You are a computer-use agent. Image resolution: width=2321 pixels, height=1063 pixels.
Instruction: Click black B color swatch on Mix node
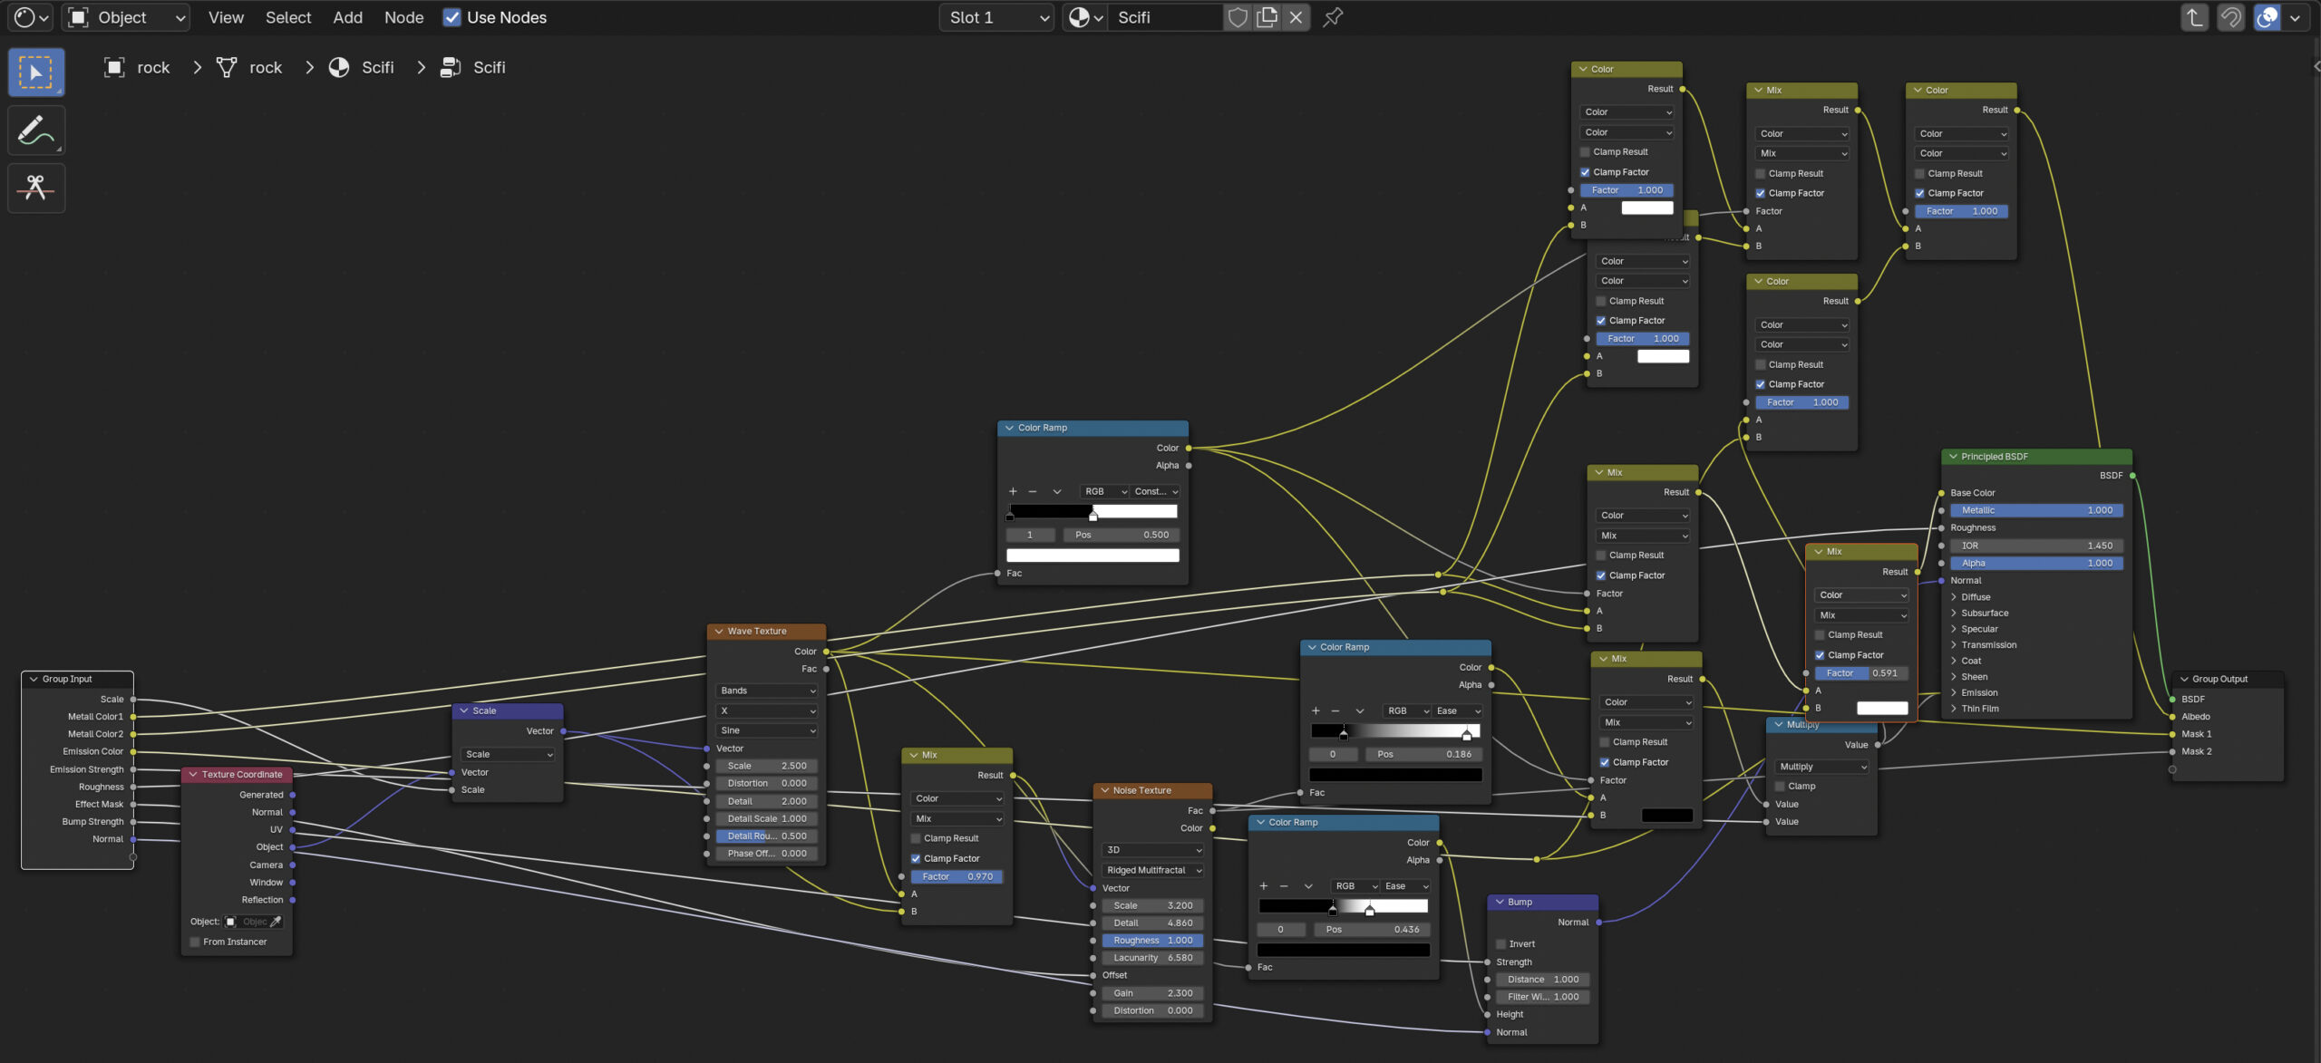tap(1666, 815)
